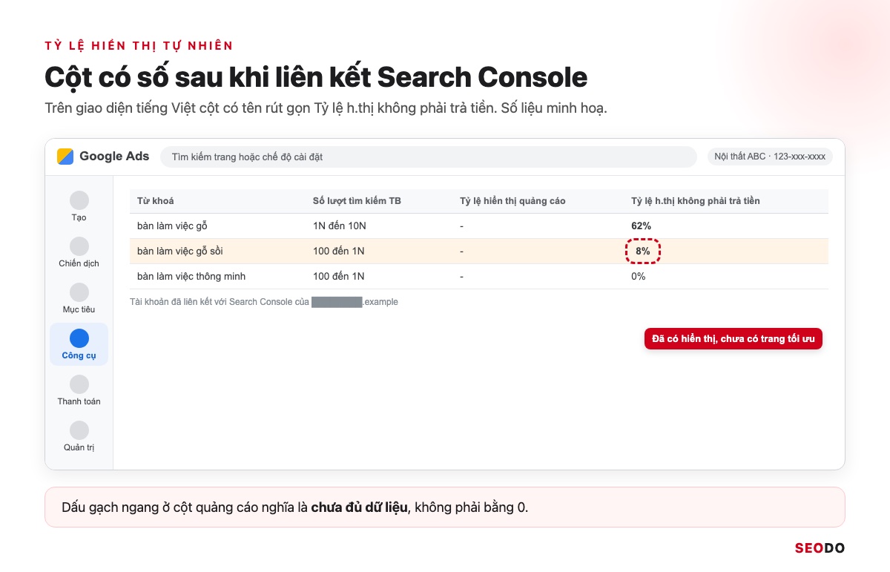This screenshot has width=890, height=572.
Task: Sort by Từ khoá column header
Action: pos(156,201)
